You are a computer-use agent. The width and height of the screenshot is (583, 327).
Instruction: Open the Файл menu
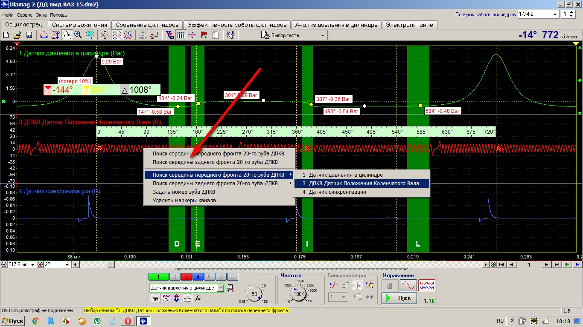pyautogui.click(x=8, y=15)
